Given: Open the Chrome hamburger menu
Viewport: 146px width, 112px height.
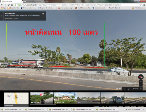Looking at the screenshot, I should click(144, 5).
